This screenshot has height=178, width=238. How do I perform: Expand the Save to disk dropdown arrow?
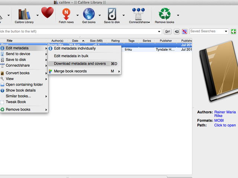(x=123, y=15)
